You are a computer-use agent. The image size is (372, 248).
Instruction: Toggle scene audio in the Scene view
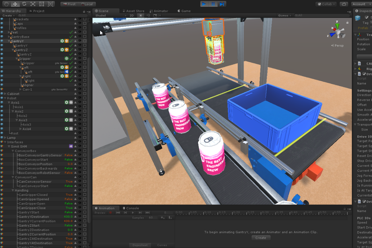tap(147, 15)
